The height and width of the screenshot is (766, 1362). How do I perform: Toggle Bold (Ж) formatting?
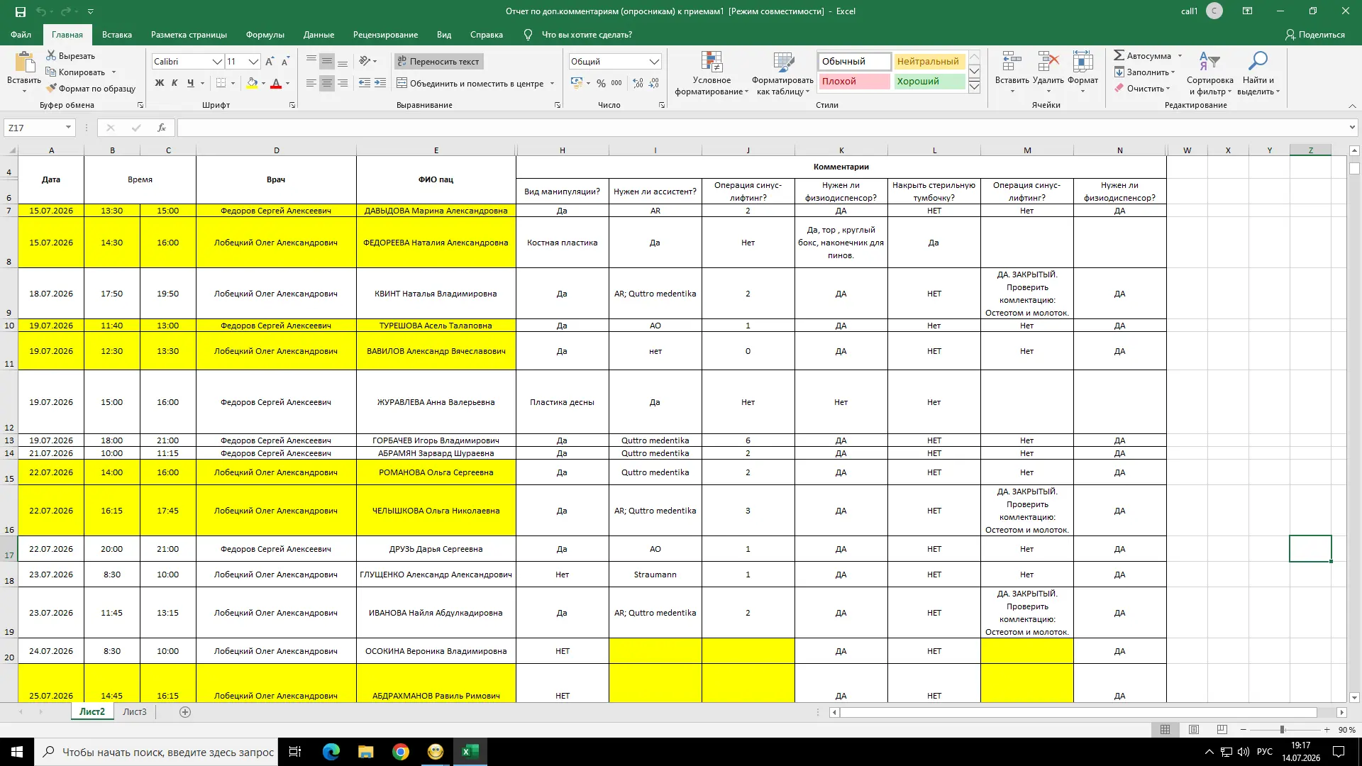coord(159,83)
